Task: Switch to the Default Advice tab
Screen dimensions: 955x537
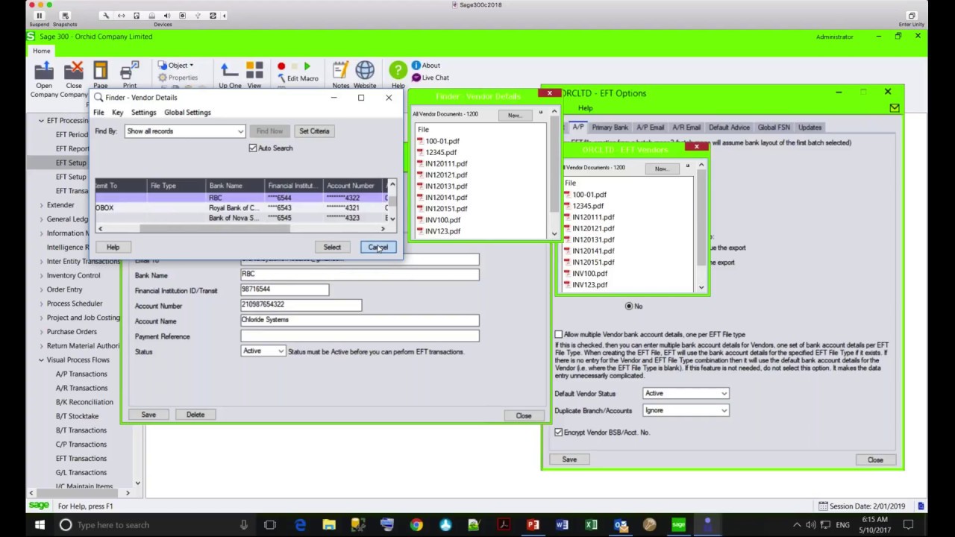Action: pyautogui.click(x=729, y=128)
